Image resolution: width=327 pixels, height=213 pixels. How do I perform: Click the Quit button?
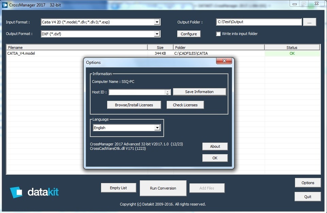point(308,197)
